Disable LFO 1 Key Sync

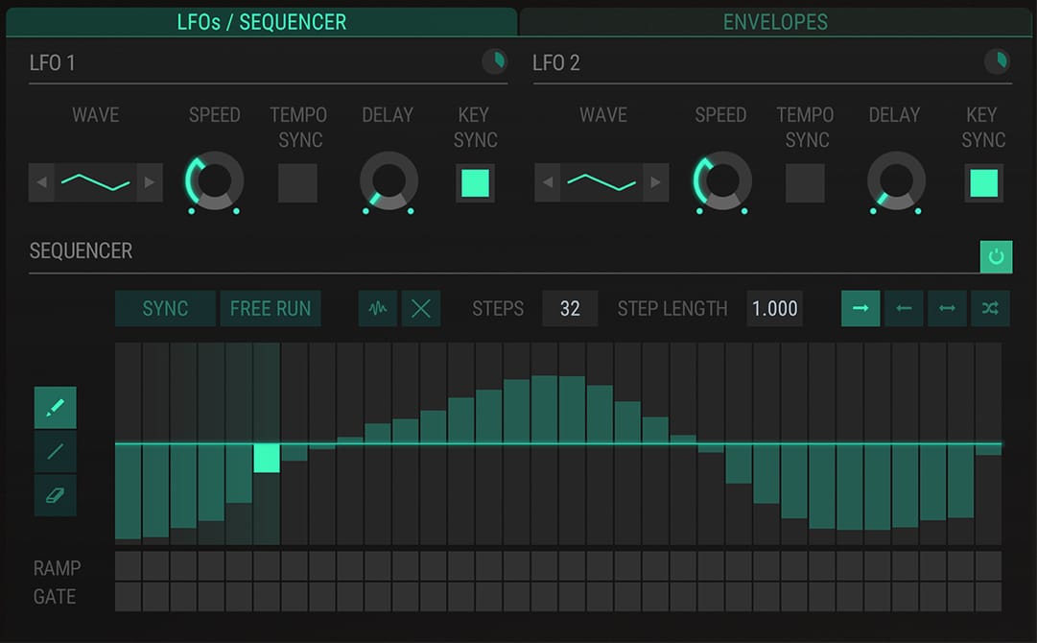tap(475, 182)
